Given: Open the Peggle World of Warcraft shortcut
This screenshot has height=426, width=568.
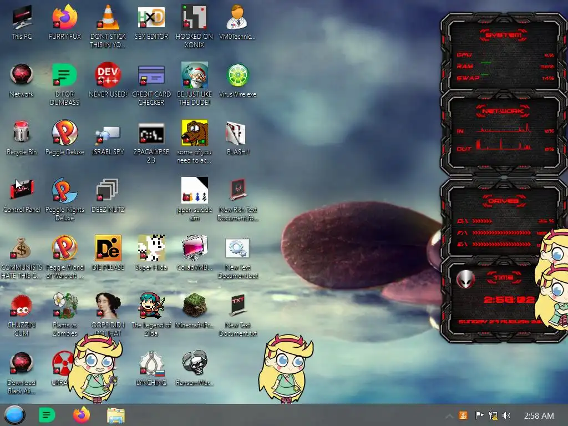Looking at the screenshot, I should click(x=64, y=257).
